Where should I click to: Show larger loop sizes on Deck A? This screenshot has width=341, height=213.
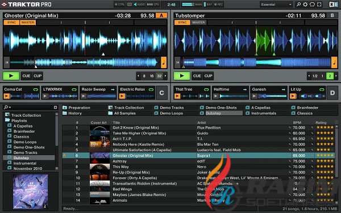(x=165, y=76)
